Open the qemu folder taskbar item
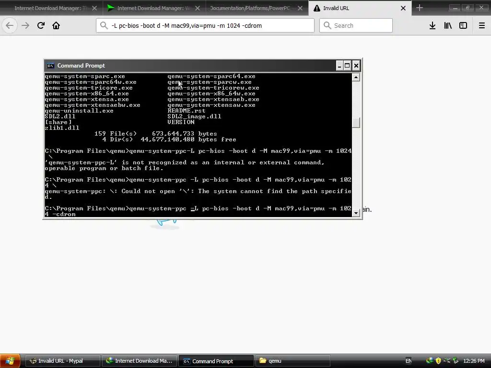Viewport: 491px width, 368px height. pos(293,361)
